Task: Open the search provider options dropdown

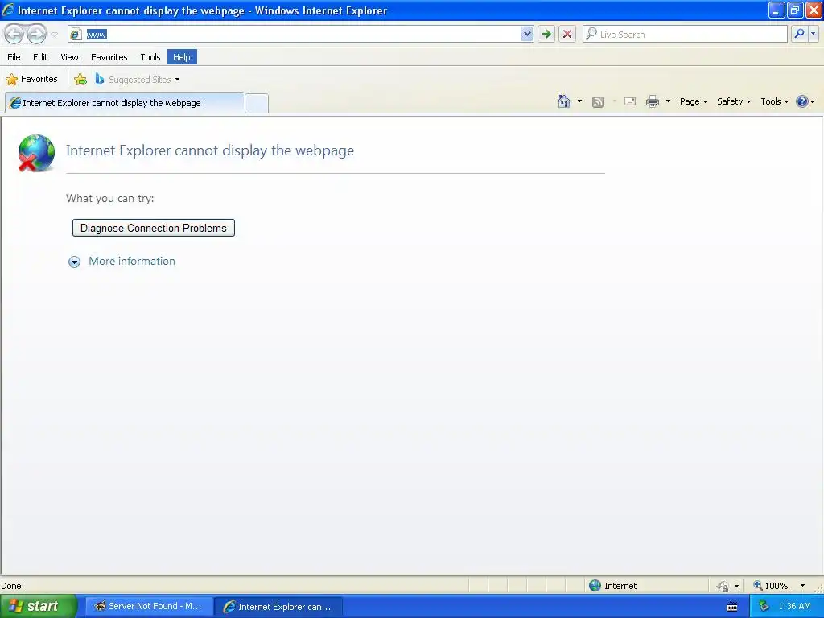Action: pos(813,34)
